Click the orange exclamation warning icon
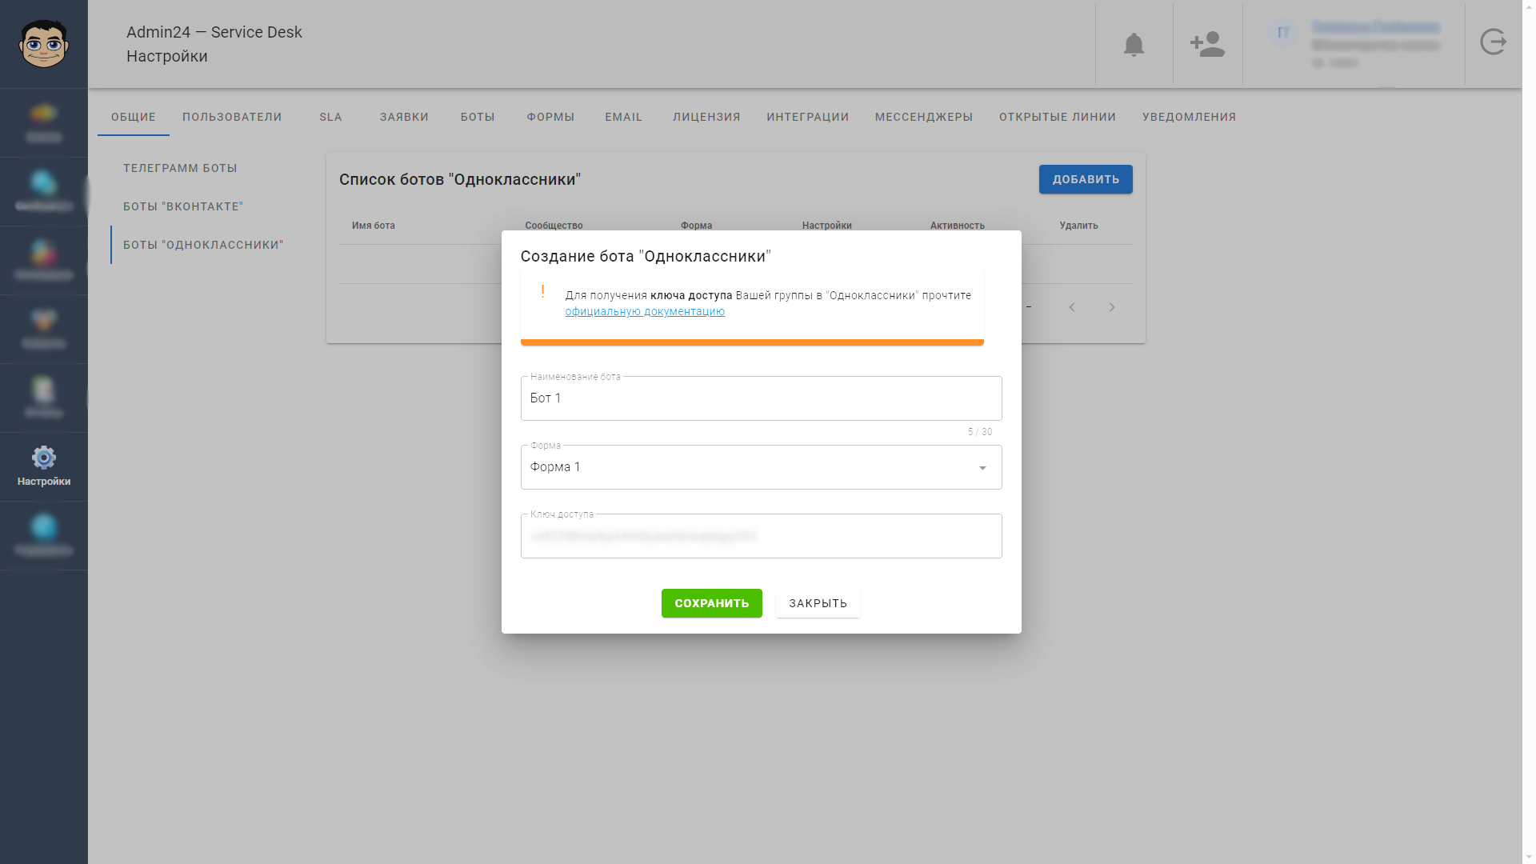Viewport: 1536px width, 864px height. (542, 292)
